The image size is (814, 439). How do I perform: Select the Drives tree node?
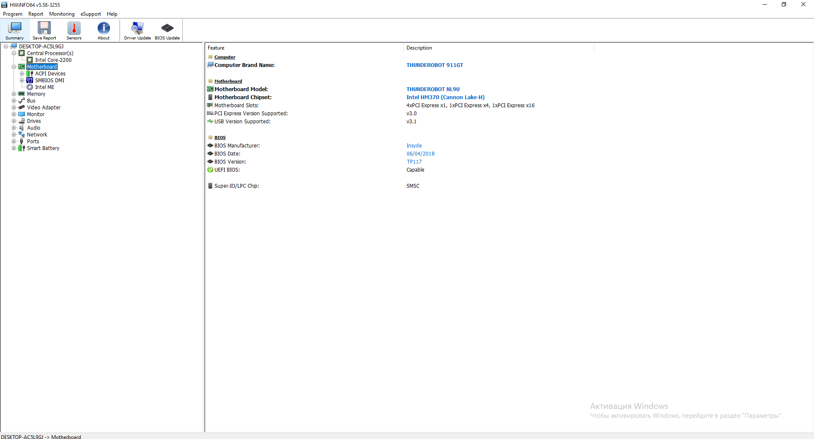(34, 121)
